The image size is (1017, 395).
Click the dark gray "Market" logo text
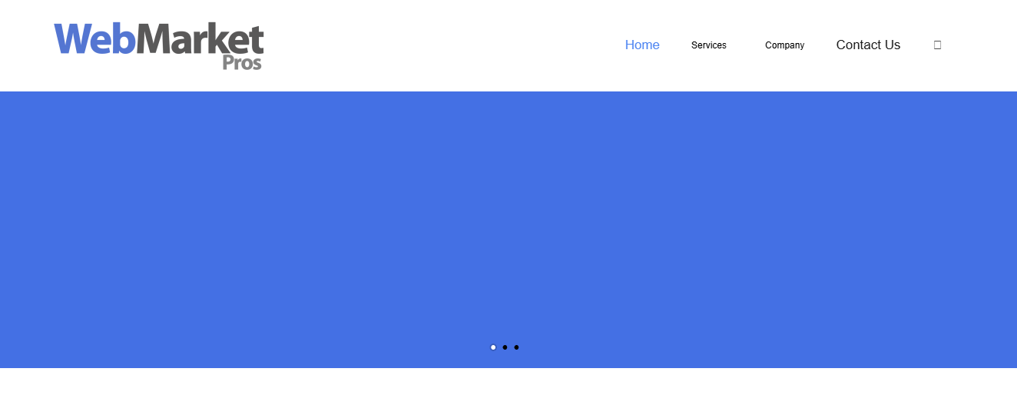200,40
